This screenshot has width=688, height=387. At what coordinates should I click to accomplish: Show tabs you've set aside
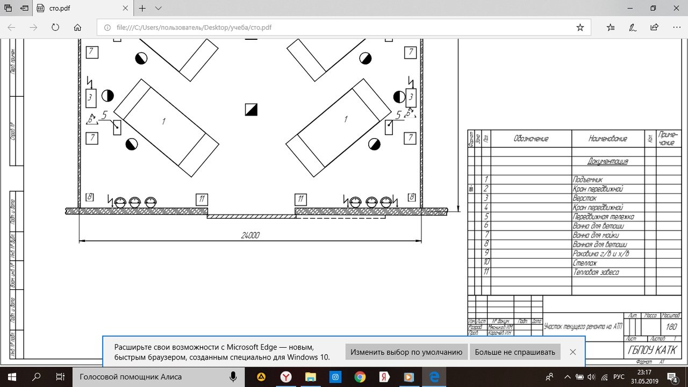[8, 9]
